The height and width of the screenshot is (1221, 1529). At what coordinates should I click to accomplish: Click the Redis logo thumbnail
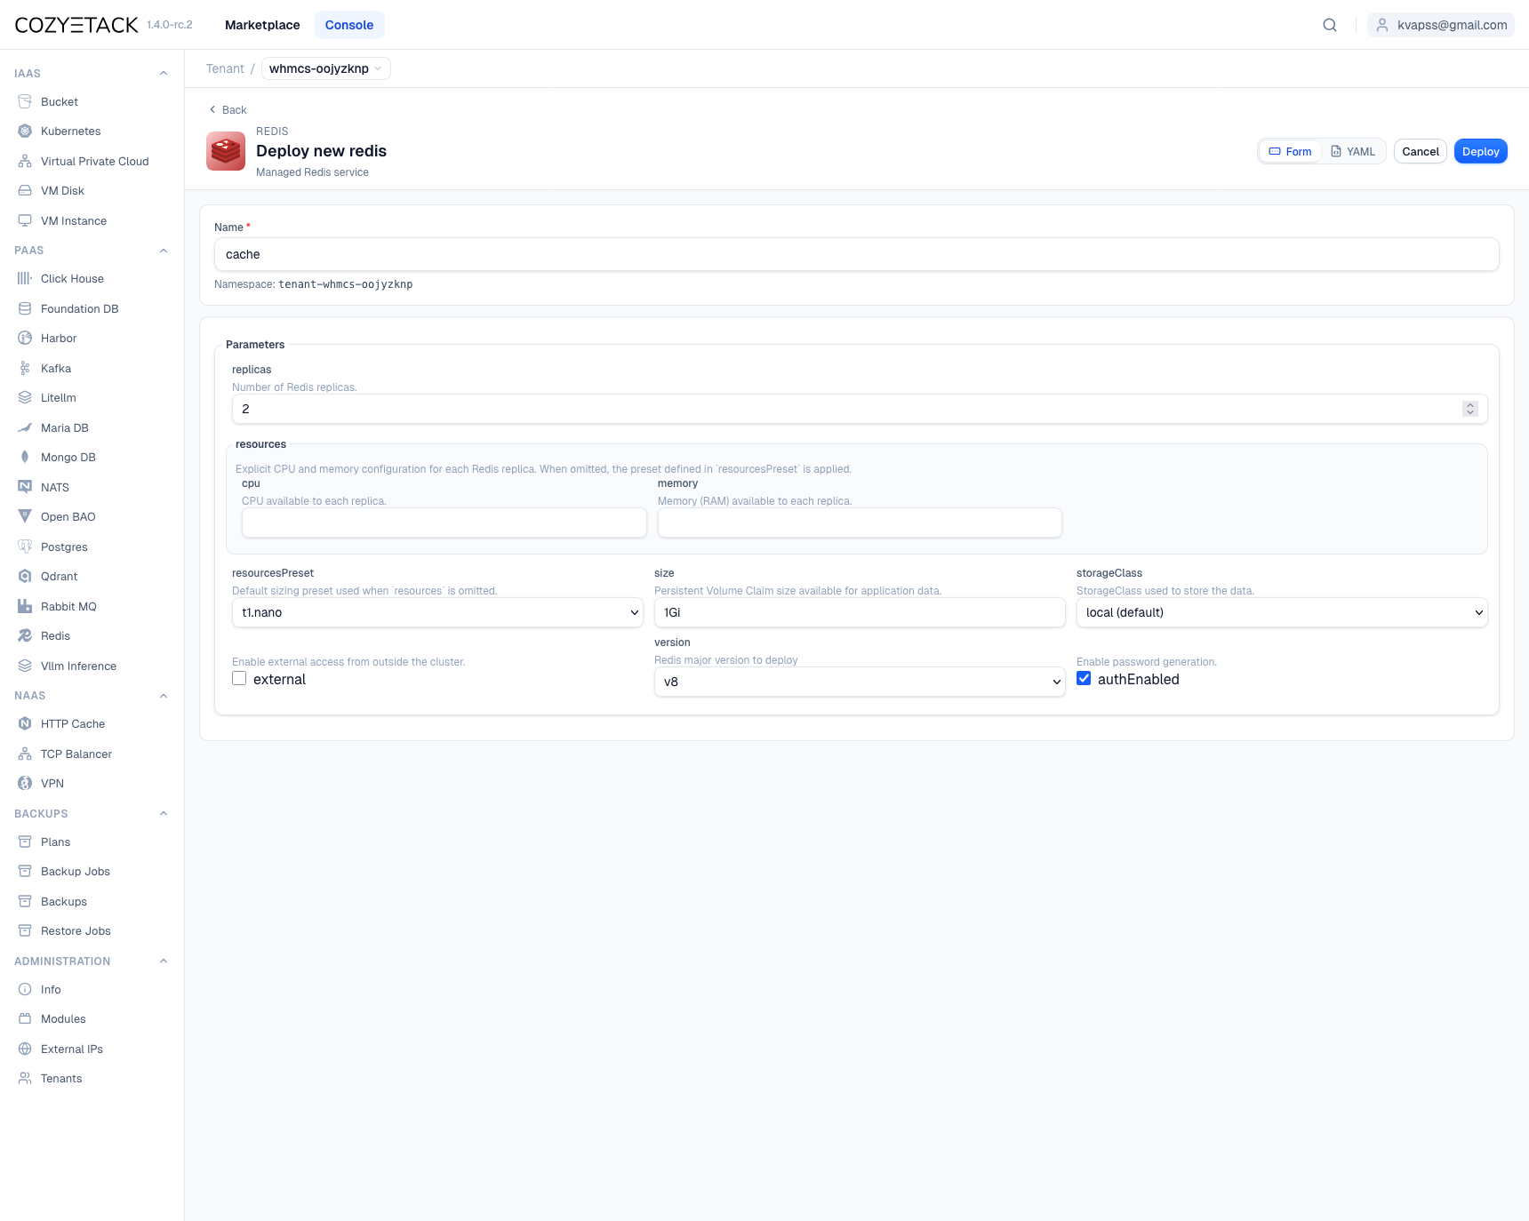coord(226,151)
